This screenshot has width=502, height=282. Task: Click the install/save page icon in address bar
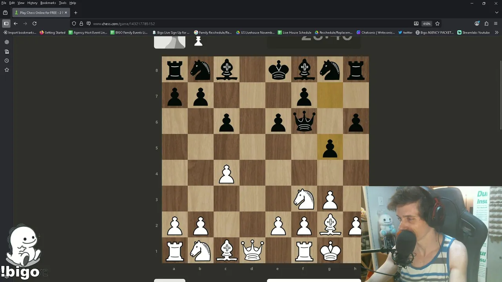[416, 23]
